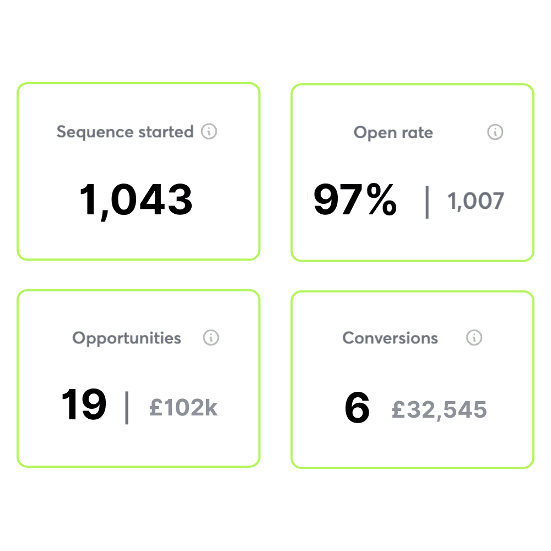The width and height of the screenshot is (551, 551).
Task: Click the divider bar in Open rate card
Action: 427,202
